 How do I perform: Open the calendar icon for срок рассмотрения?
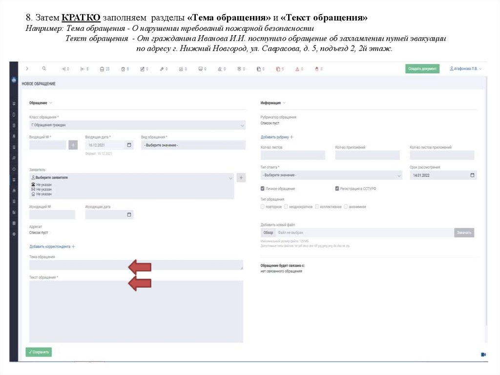click(x=472, y=175)
